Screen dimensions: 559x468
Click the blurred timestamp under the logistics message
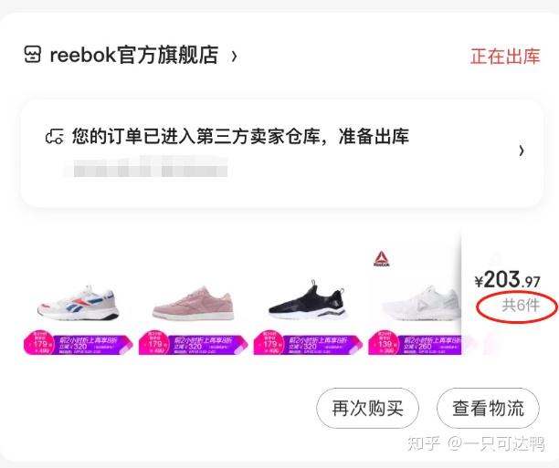point(150,167)
